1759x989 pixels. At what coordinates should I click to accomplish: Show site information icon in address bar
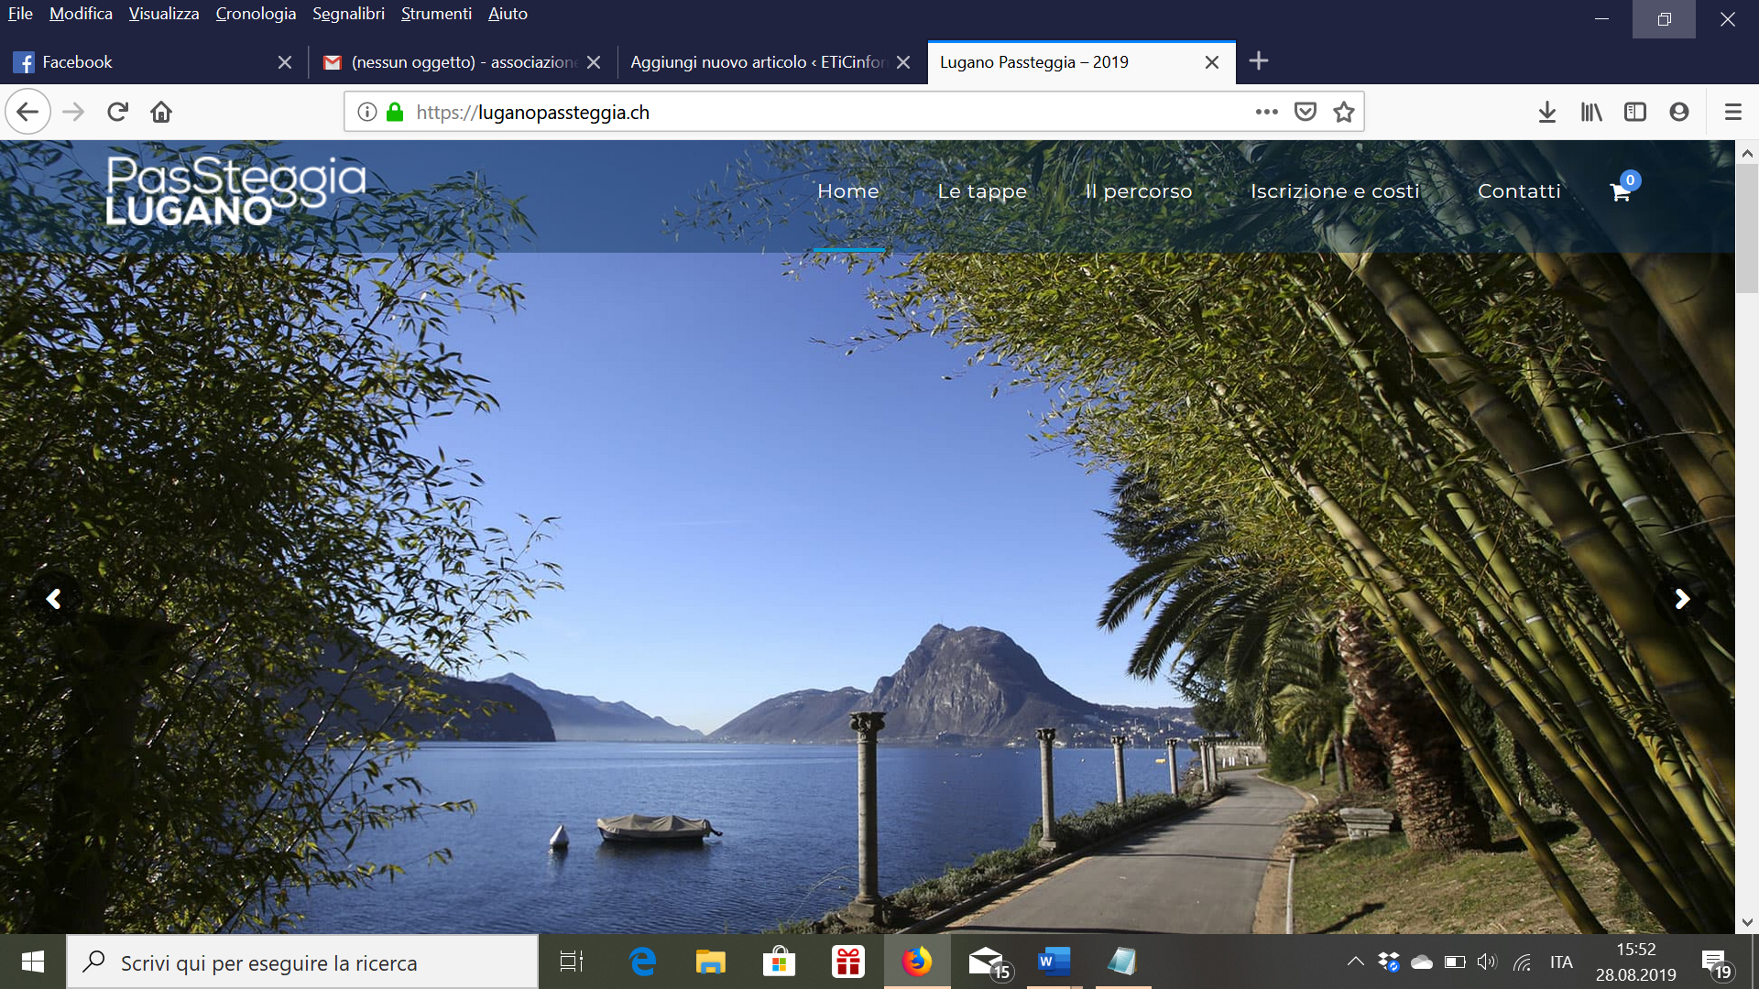coord(367,112)
